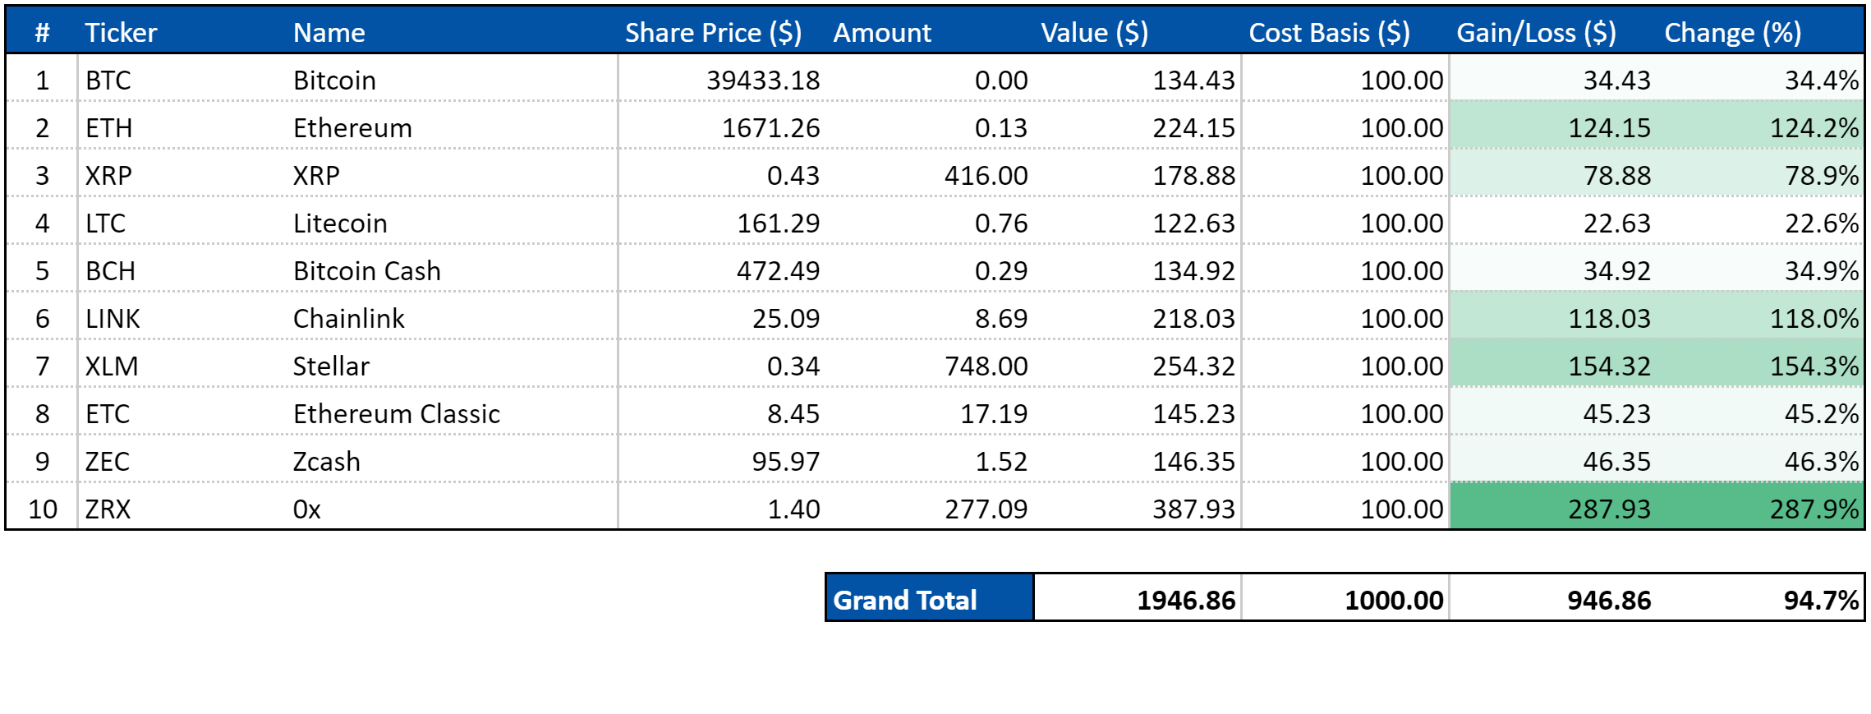1871x714 pixels.
Task: Click the change cell "287.9%"
Action: (1814, 509)
